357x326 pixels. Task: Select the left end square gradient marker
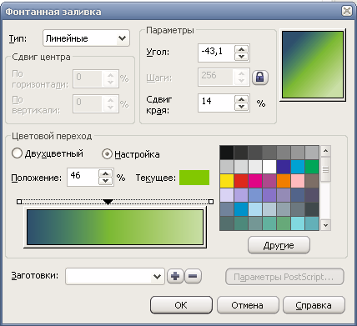tap(19, 202)
